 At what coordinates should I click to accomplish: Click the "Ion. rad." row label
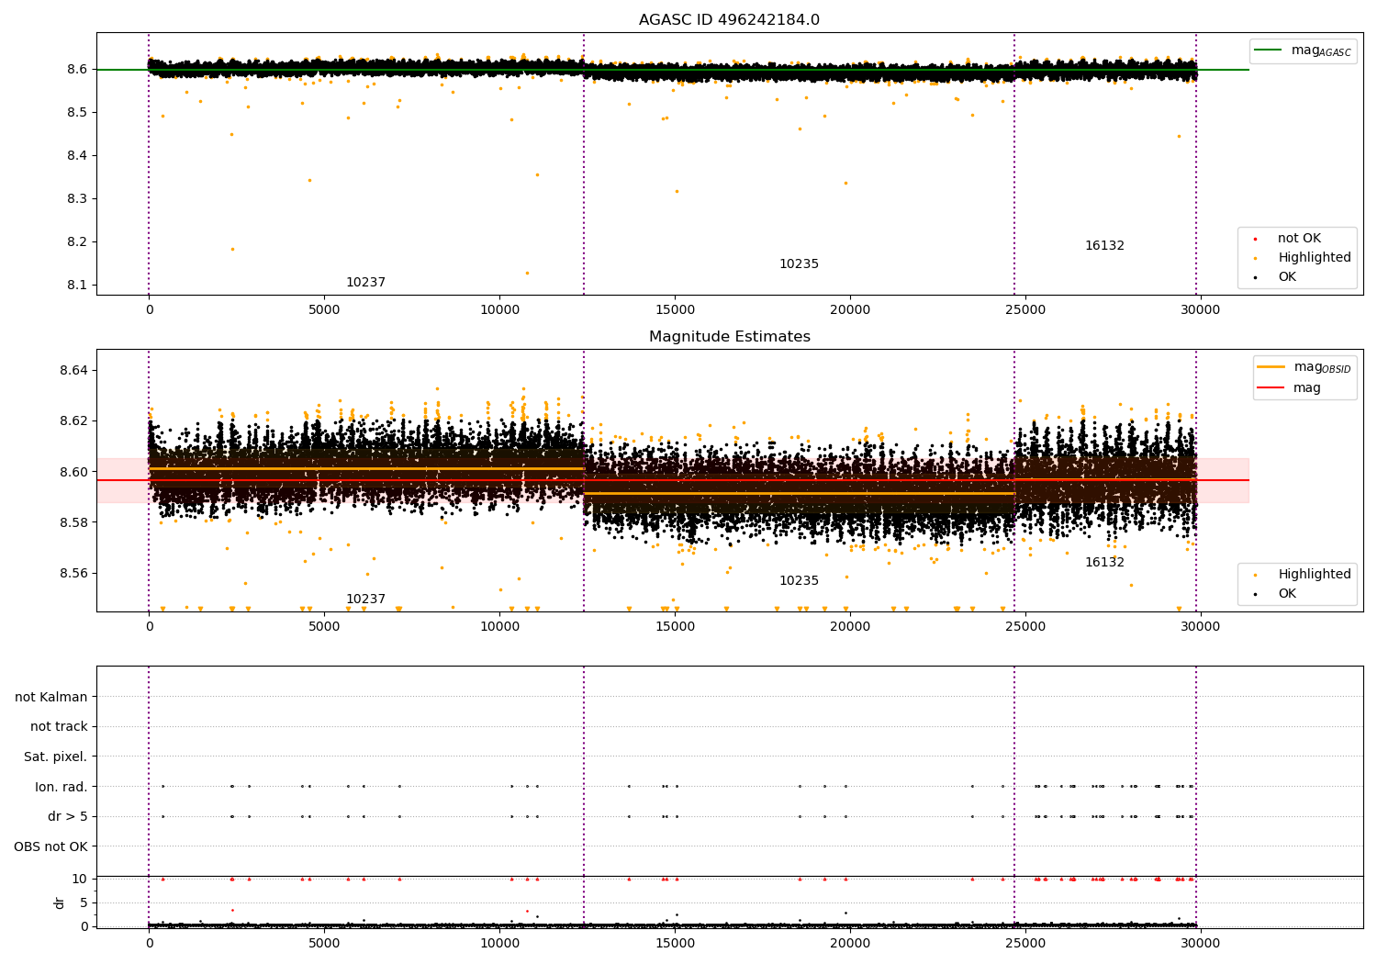tap(62, 787)
